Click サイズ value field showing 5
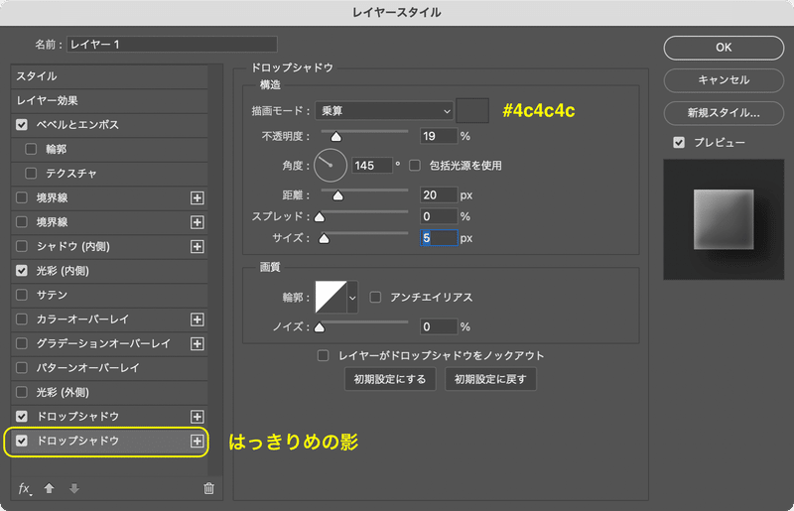The image size is (794, 511). pyautogui.click(x=439, y=238)
